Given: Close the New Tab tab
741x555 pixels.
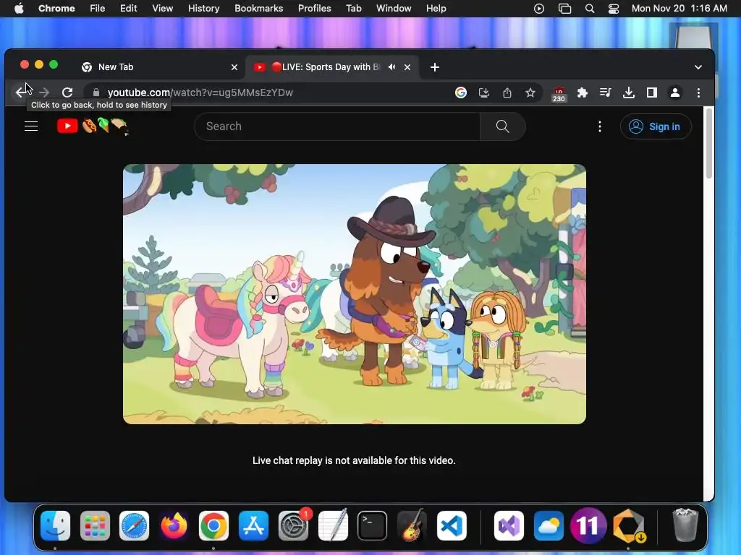Looking at the screenshot, I should 234,67.
